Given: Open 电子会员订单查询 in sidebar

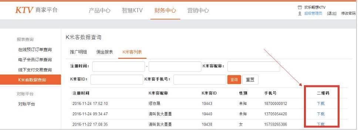Looking at the screenshot, I should click(x=35, y=60).
